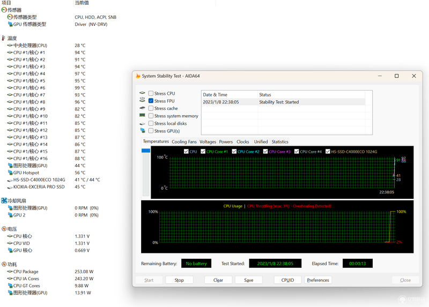Click the 项目 column header

(6, 3)
